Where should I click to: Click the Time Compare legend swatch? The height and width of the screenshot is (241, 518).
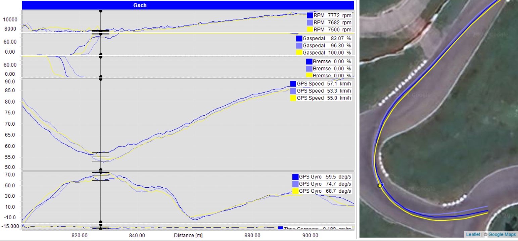[281, 229]
